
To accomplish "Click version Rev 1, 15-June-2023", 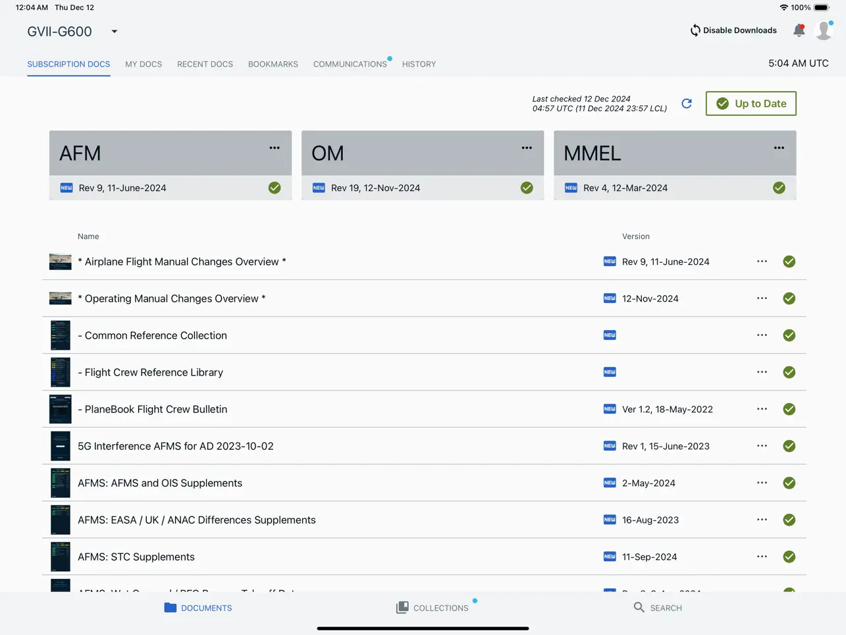I will pos(666,446).
